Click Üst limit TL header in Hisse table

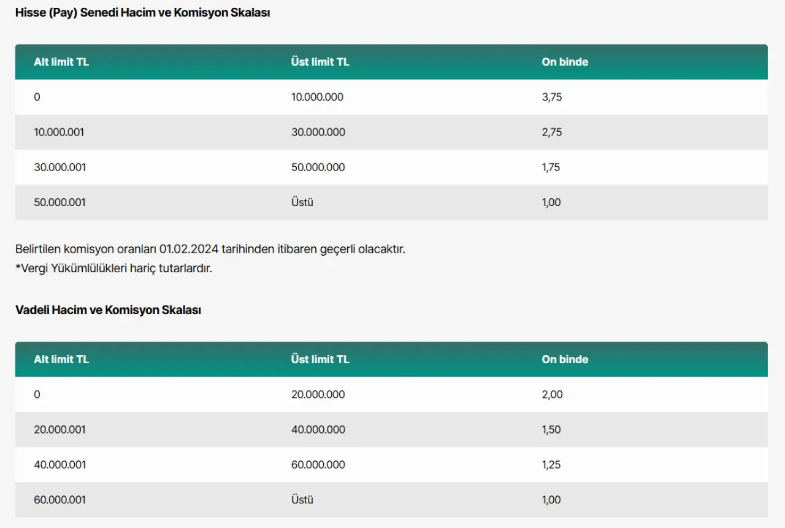tap(320, 62)
